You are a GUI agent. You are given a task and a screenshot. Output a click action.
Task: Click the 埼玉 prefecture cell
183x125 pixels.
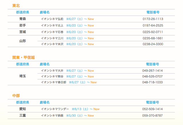point(23,76)
